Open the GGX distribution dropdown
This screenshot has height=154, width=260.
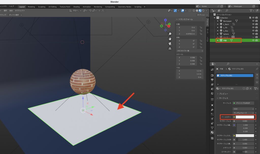(x=243, y=108)
